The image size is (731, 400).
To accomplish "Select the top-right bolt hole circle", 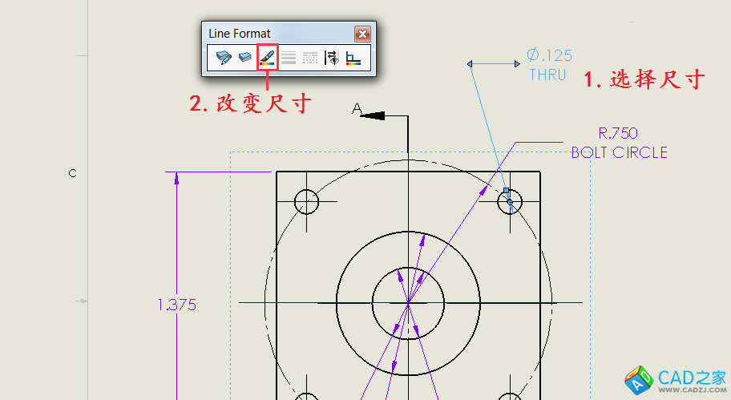I will [x=510, y=202].
